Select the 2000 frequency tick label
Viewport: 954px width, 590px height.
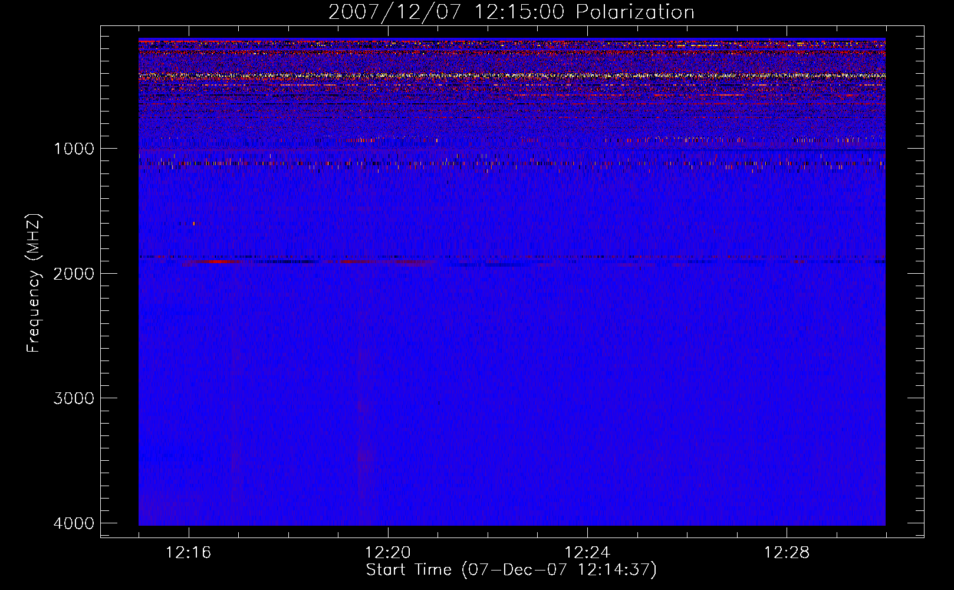point(74,273)
